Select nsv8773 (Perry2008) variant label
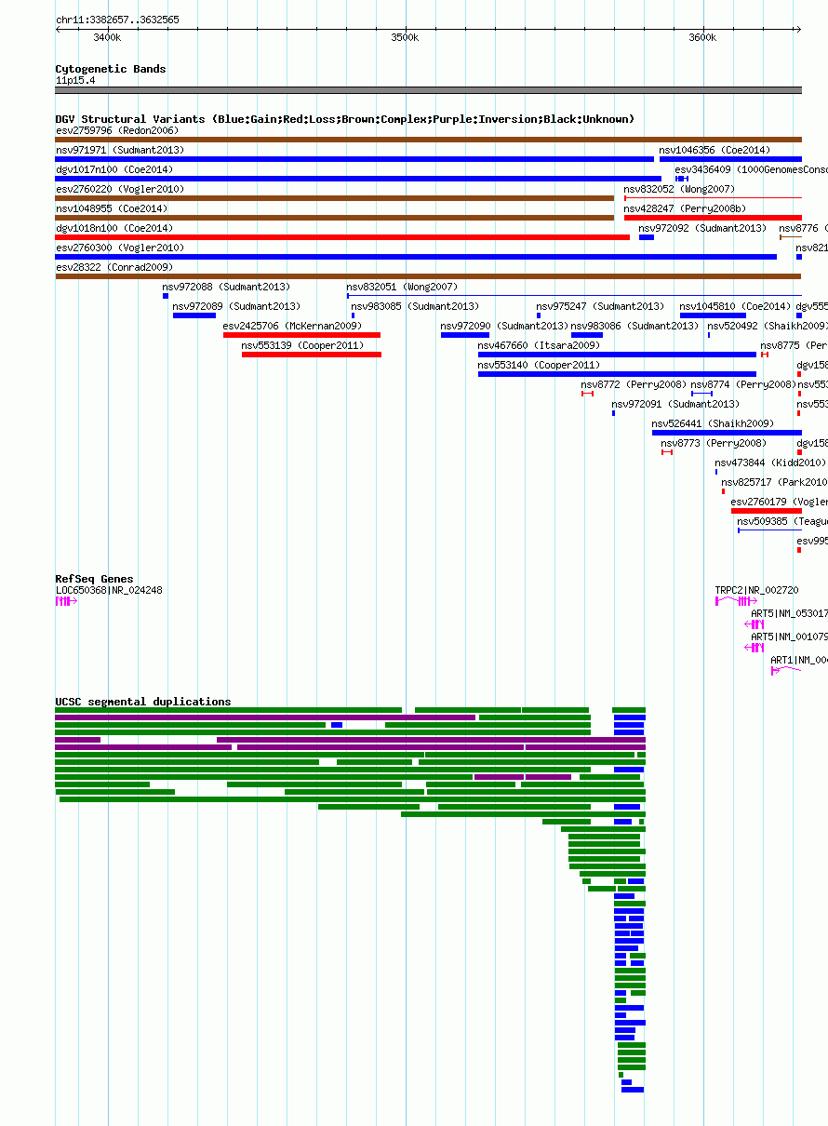This screenshot has height=1126, width=828. pyautogui.click(x=714, y=443)
